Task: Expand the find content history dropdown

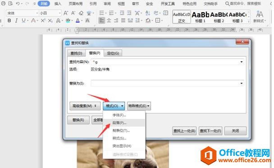Action: pos(241,62)
